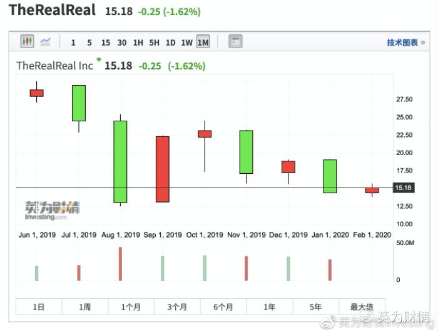Click the TheRealReal page title

tap(52, 10)
